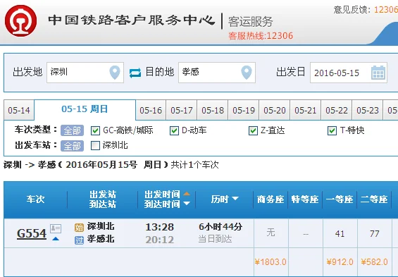Click the 目的地 input containing 孝感
Viewport: 398px width, 277px height.
[217, 73]
